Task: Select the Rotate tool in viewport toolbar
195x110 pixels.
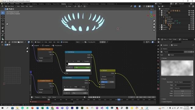Action: (x=3, y=24)
